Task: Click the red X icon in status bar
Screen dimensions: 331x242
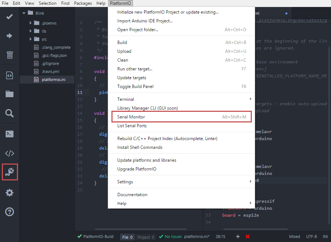Action: (x=247, y=237)
